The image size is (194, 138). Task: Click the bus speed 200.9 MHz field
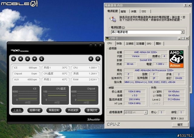pyautogui.click(x=135, y=99)
